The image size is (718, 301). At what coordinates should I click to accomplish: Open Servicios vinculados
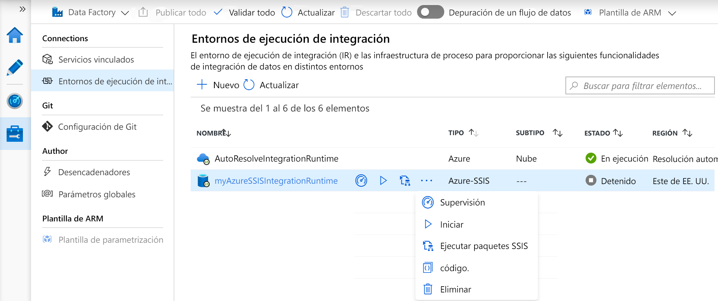click(96, 59)
